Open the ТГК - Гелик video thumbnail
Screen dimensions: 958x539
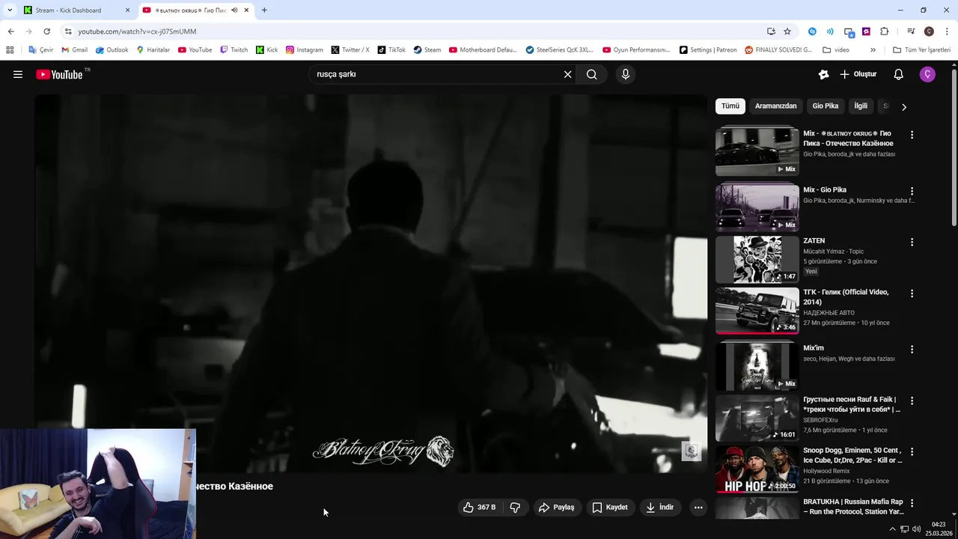click(x=757, y=311)
